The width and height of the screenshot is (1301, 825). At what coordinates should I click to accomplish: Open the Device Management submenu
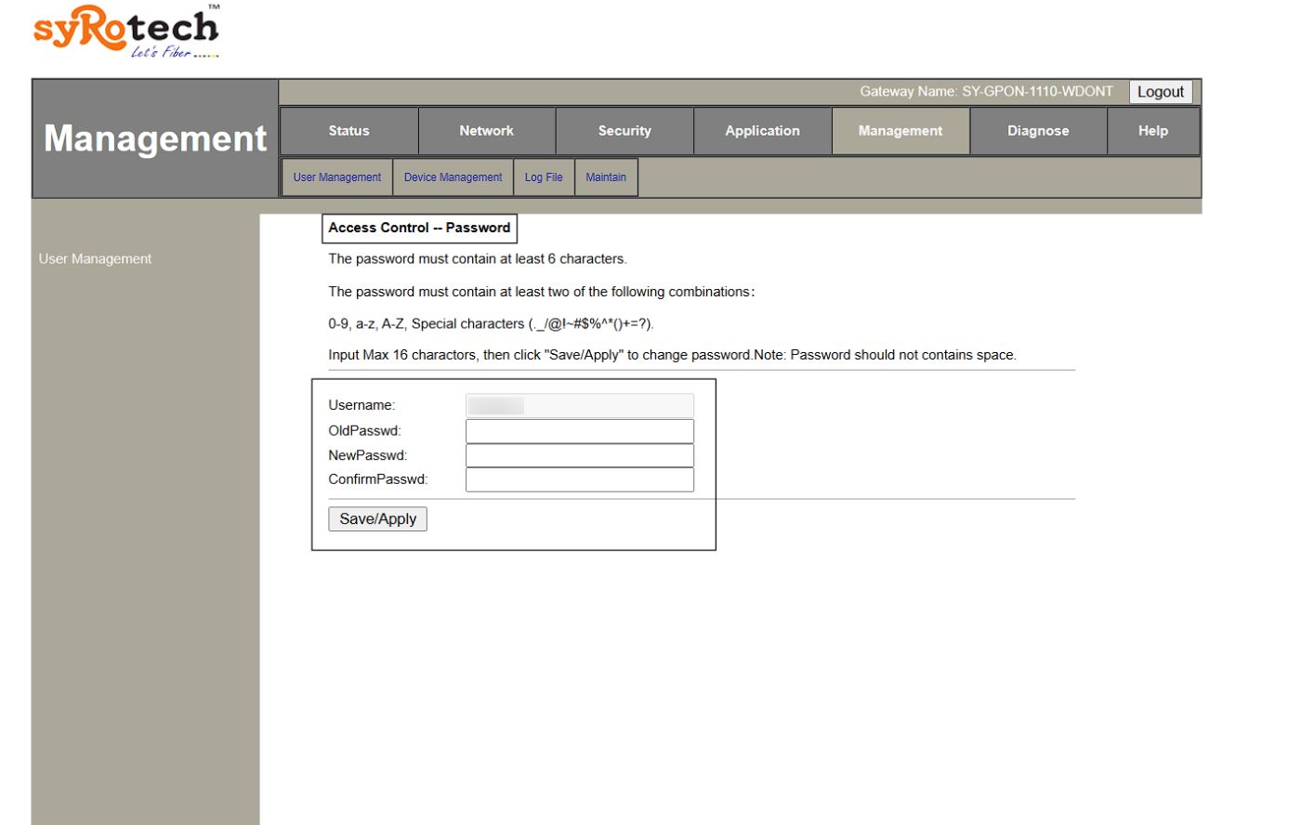(453, 177)
